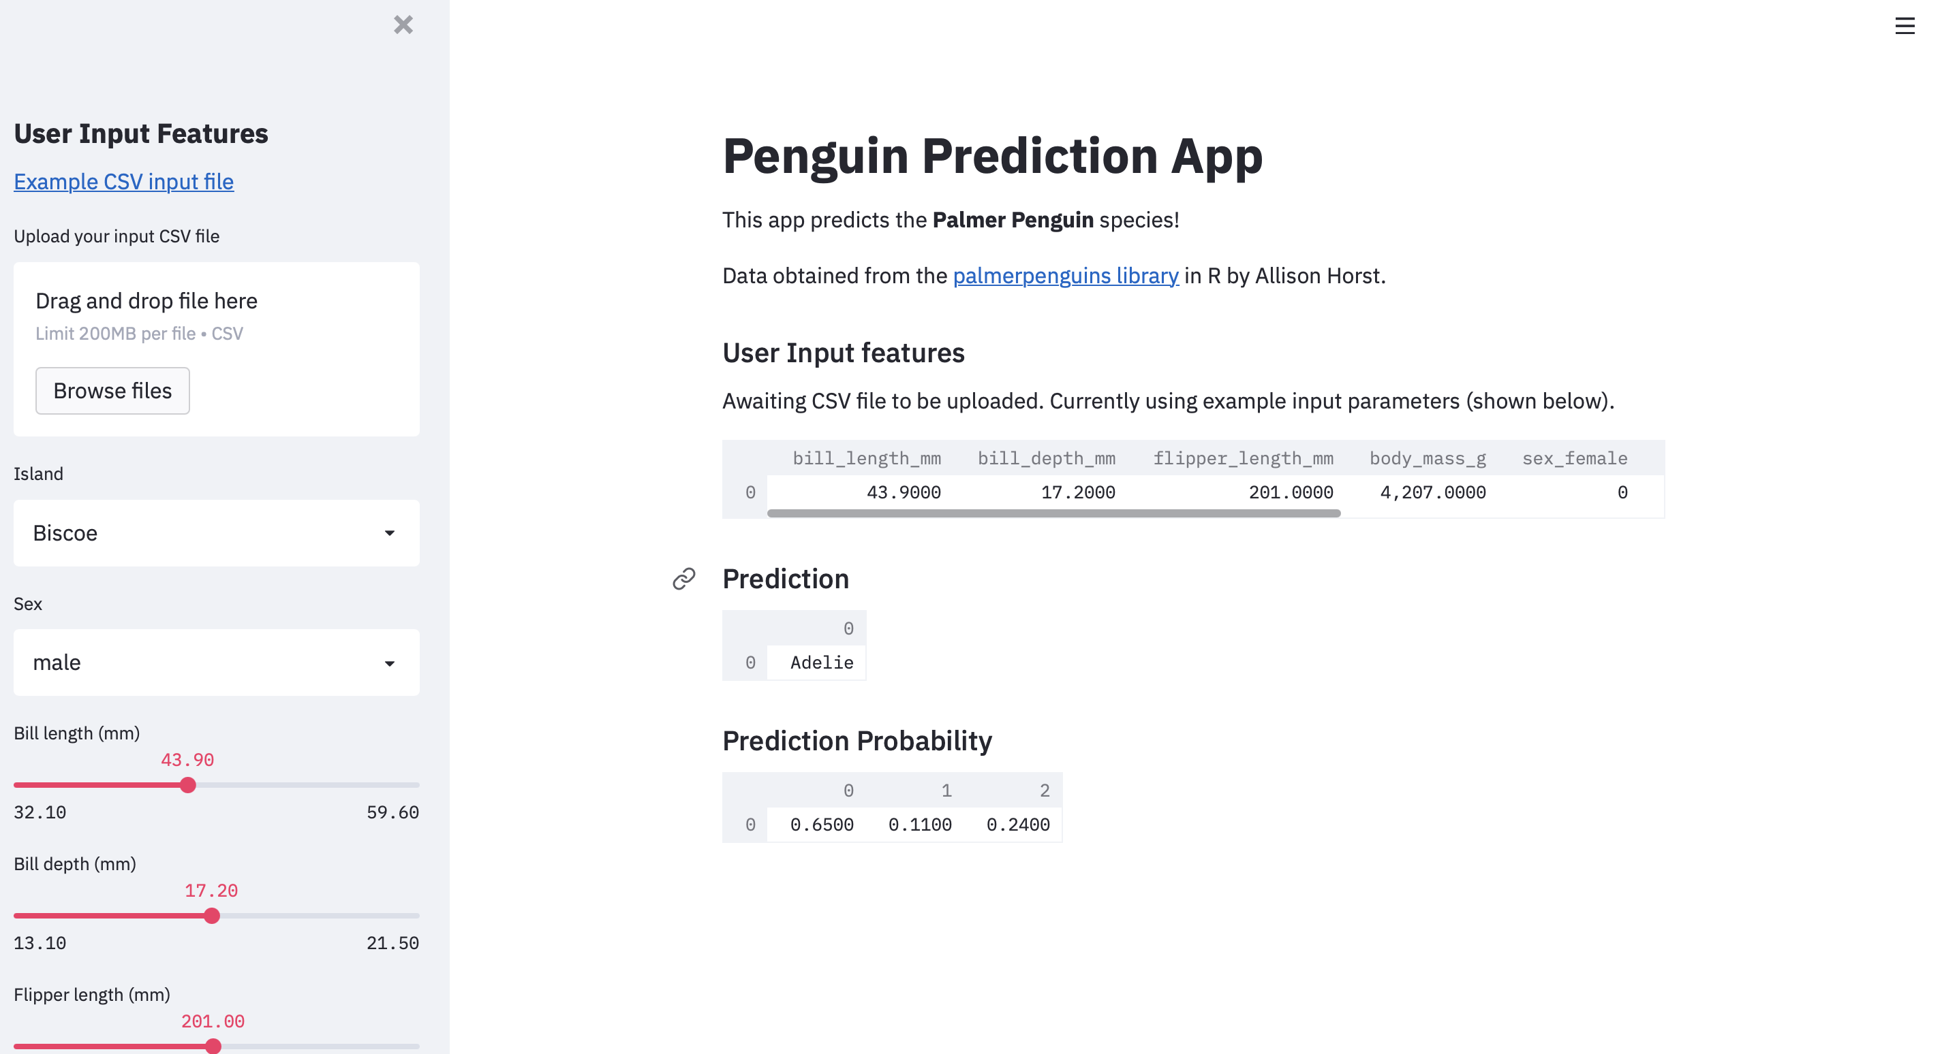Open the hamburger menu icon

pos(1905,26)
